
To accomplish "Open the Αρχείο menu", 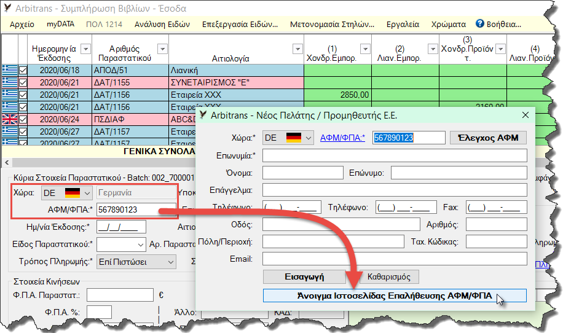I will 22,25.
